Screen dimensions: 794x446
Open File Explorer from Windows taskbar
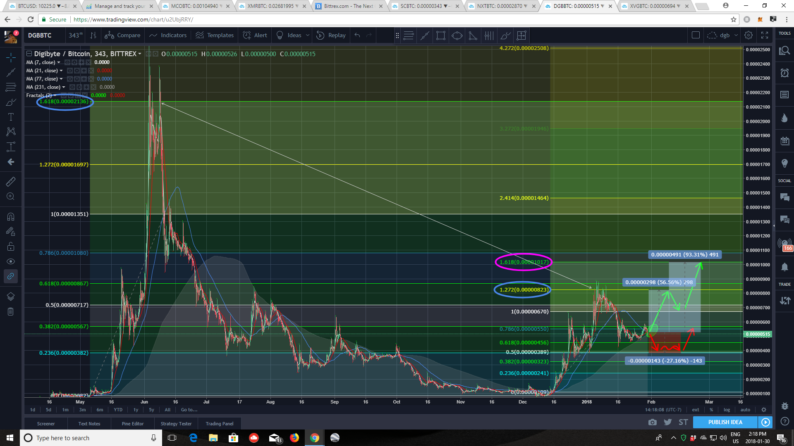(213, 438)
